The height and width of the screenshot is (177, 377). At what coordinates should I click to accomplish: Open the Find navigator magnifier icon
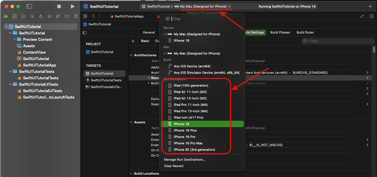pyautogui.click(x=32, y=16)
